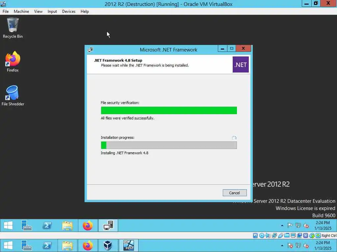Click the spinning busy indicator above installation progress
This screenshot has width=337, height=252.
(x=234, y=138)
